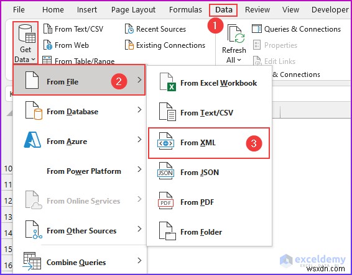Click the XML file icon
352x275 pixels.
[x=165, y=141]
